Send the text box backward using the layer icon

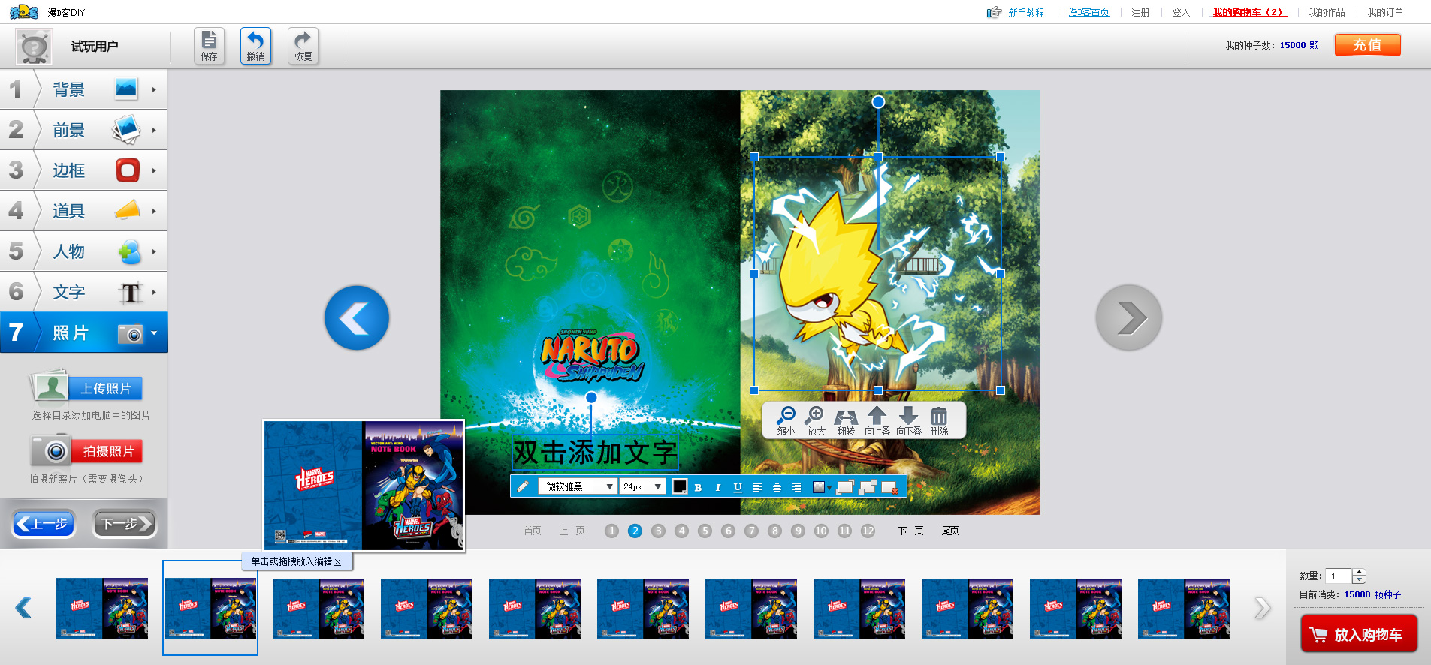[867, 487]
